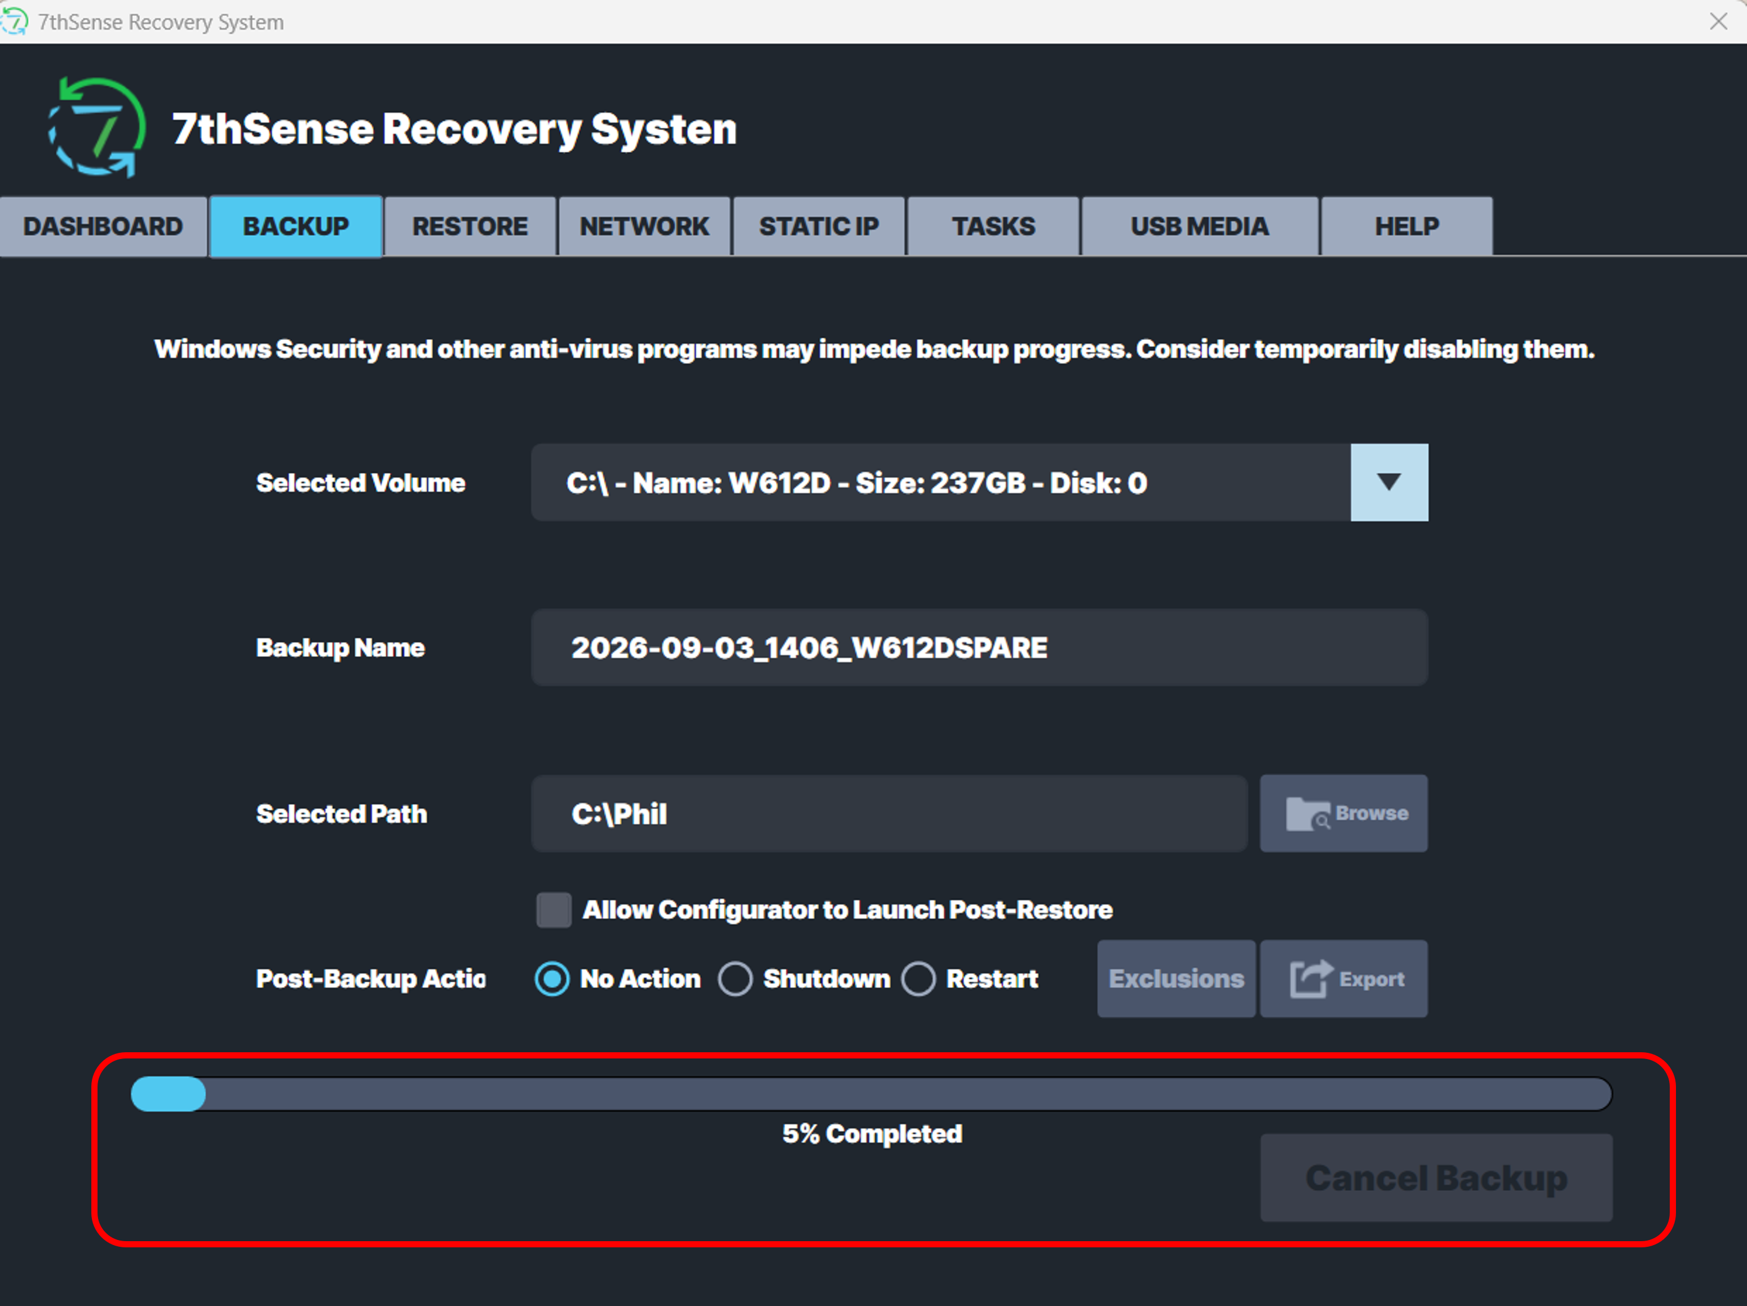Click the 'Backup Name' label

click(340, 648)
